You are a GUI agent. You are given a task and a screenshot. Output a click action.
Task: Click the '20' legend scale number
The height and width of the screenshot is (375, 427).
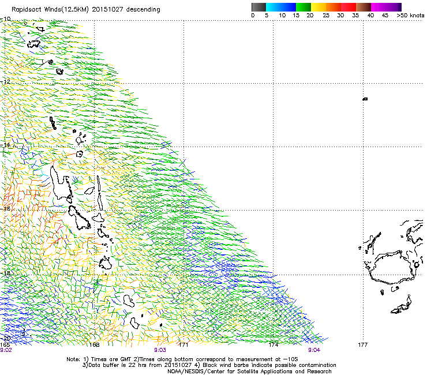click(310, 15)
